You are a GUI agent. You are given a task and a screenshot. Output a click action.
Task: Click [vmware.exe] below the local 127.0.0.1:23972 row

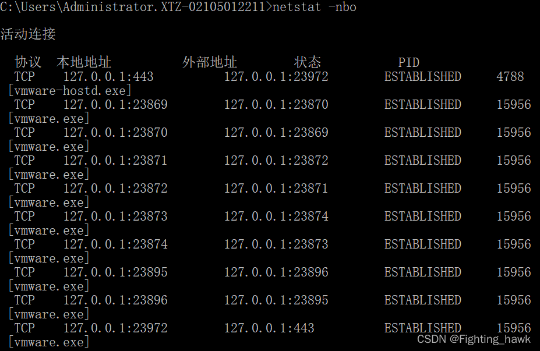point(48,342)
